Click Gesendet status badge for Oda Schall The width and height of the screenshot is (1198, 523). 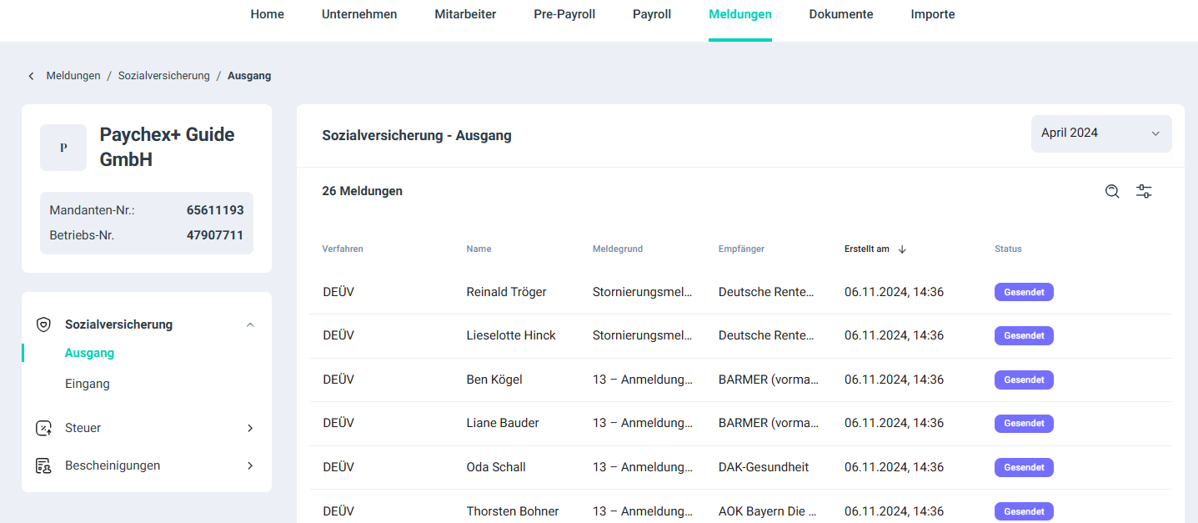coord(1024,467)
